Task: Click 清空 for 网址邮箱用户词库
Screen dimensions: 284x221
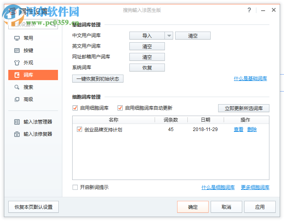Action: (147, 57)
